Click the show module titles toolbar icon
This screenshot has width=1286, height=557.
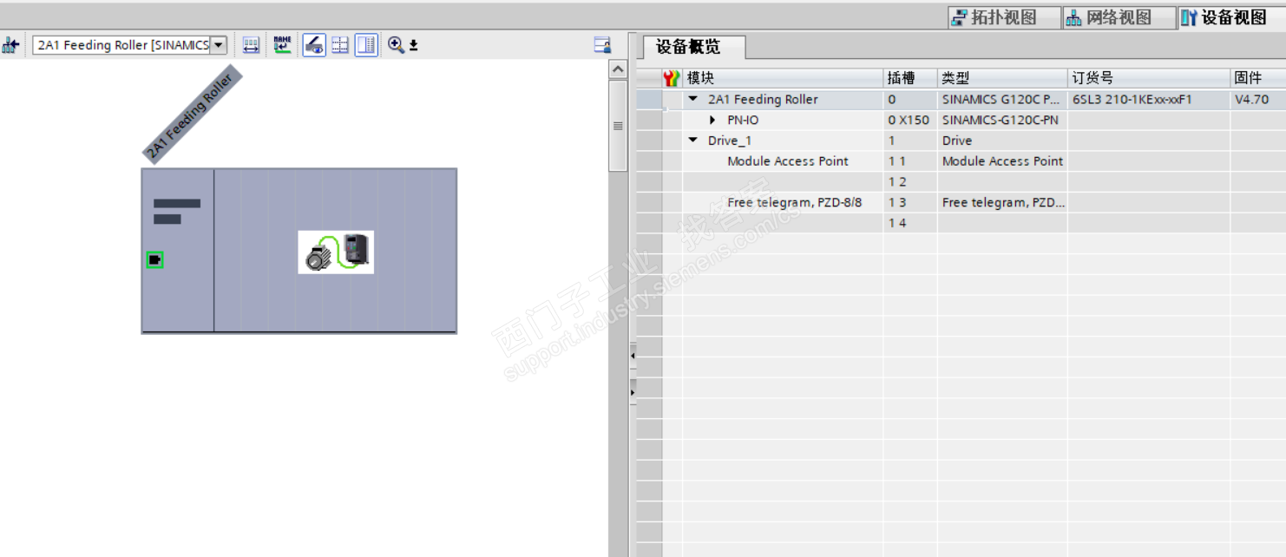(251, 45)
